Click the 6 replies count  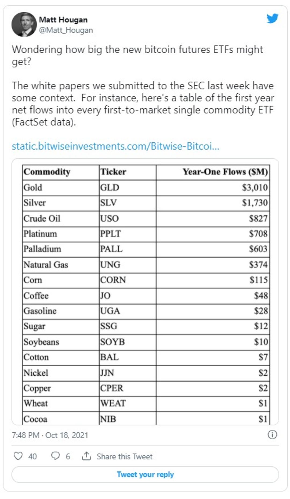pos(68,456)
